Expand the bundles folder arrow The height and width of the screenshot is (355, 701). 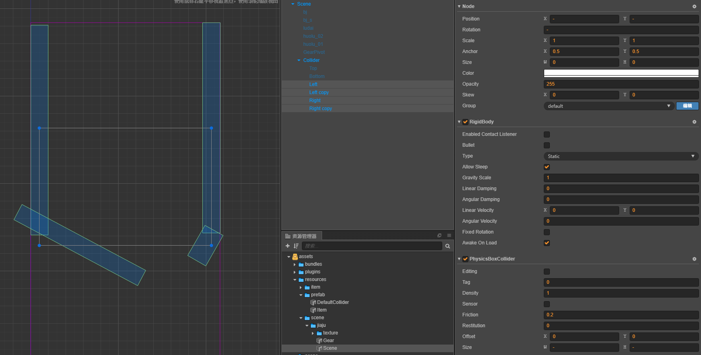(x=295, y=265)
